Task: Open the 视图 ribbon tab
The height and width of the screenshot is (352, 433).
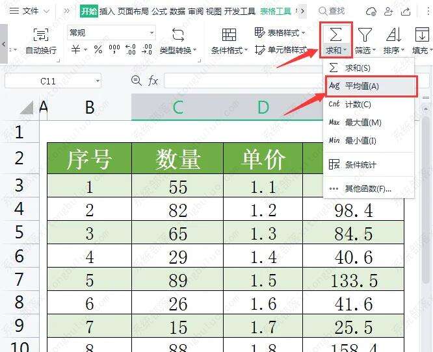Action: click(x=214, y=11)
